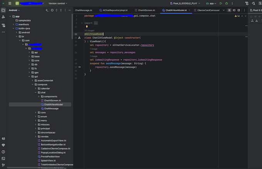Open the Git tool window icon
This screenshot has height=169, width=262.
[x=3, y=165]
